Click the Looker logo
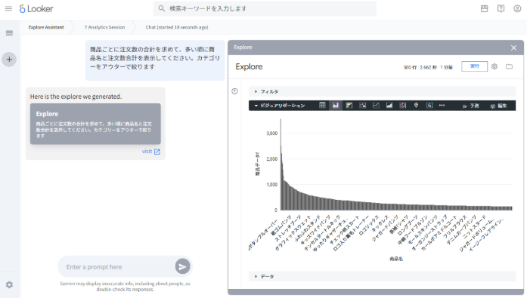The height and width of the screenshot is (298, 527). 36,9
